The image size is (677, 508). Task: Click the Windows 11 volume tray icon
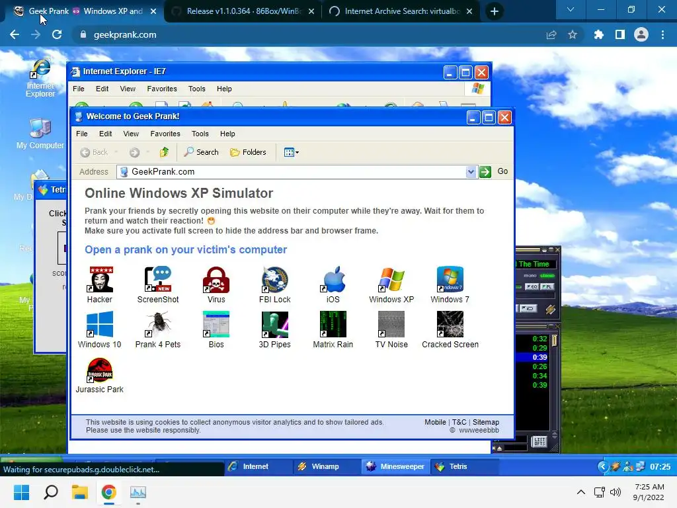pos(616,492)
